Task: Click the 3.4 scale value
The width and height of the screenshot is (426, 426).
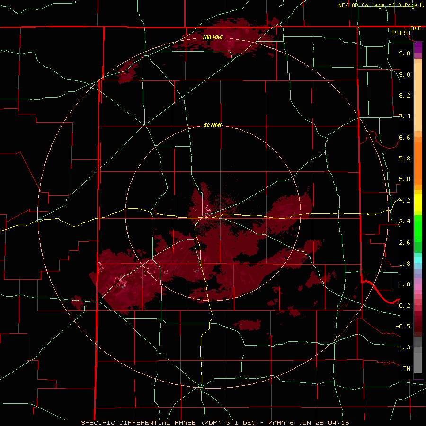Action: click(405, 222)
